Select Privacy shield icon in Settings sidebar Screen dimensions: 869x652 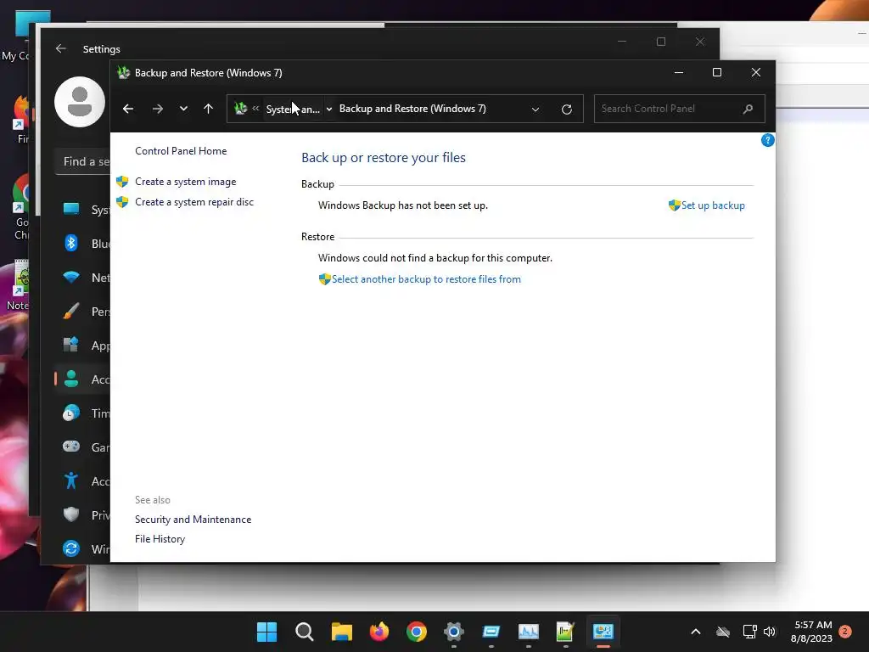point(71,514)
